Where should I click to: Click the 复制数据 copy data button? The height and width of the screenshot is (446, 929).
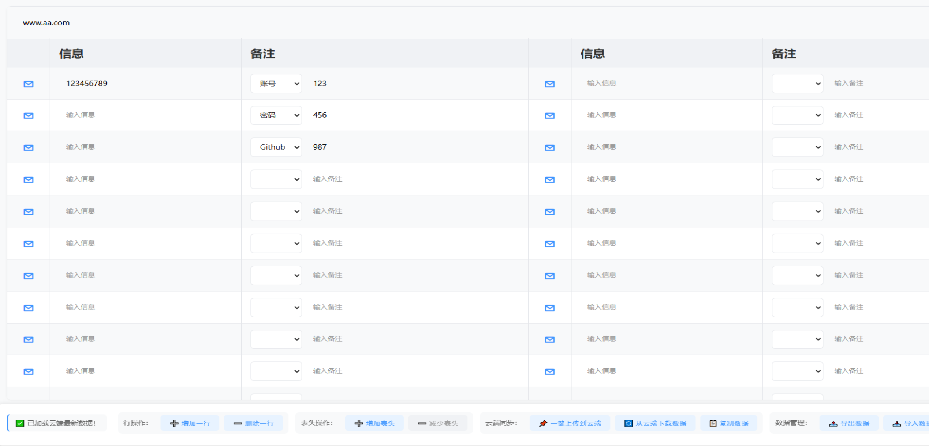729,423
